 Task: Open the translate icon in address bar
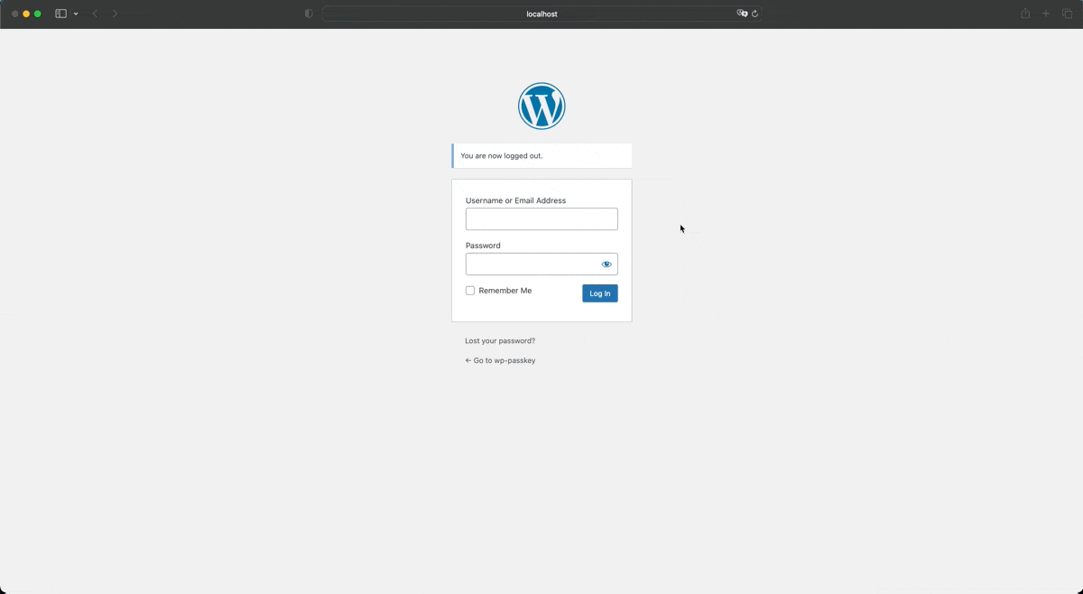742,14
